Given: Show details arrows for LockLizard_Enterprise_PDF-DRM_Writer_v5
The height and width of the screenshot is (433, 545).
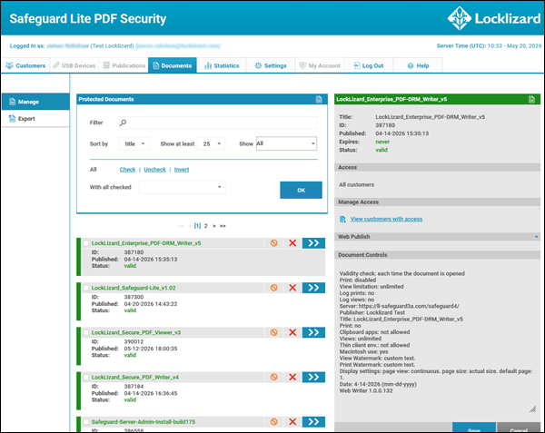Looking at the screenshot, I should coord(313,243).
